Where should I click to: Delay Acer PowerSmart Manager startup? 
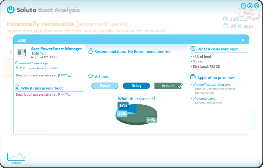[x=136, y=86]
